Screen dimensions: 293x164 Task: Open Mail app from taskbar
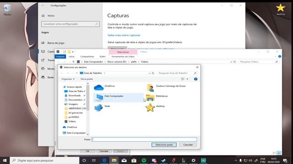[124, 160]
